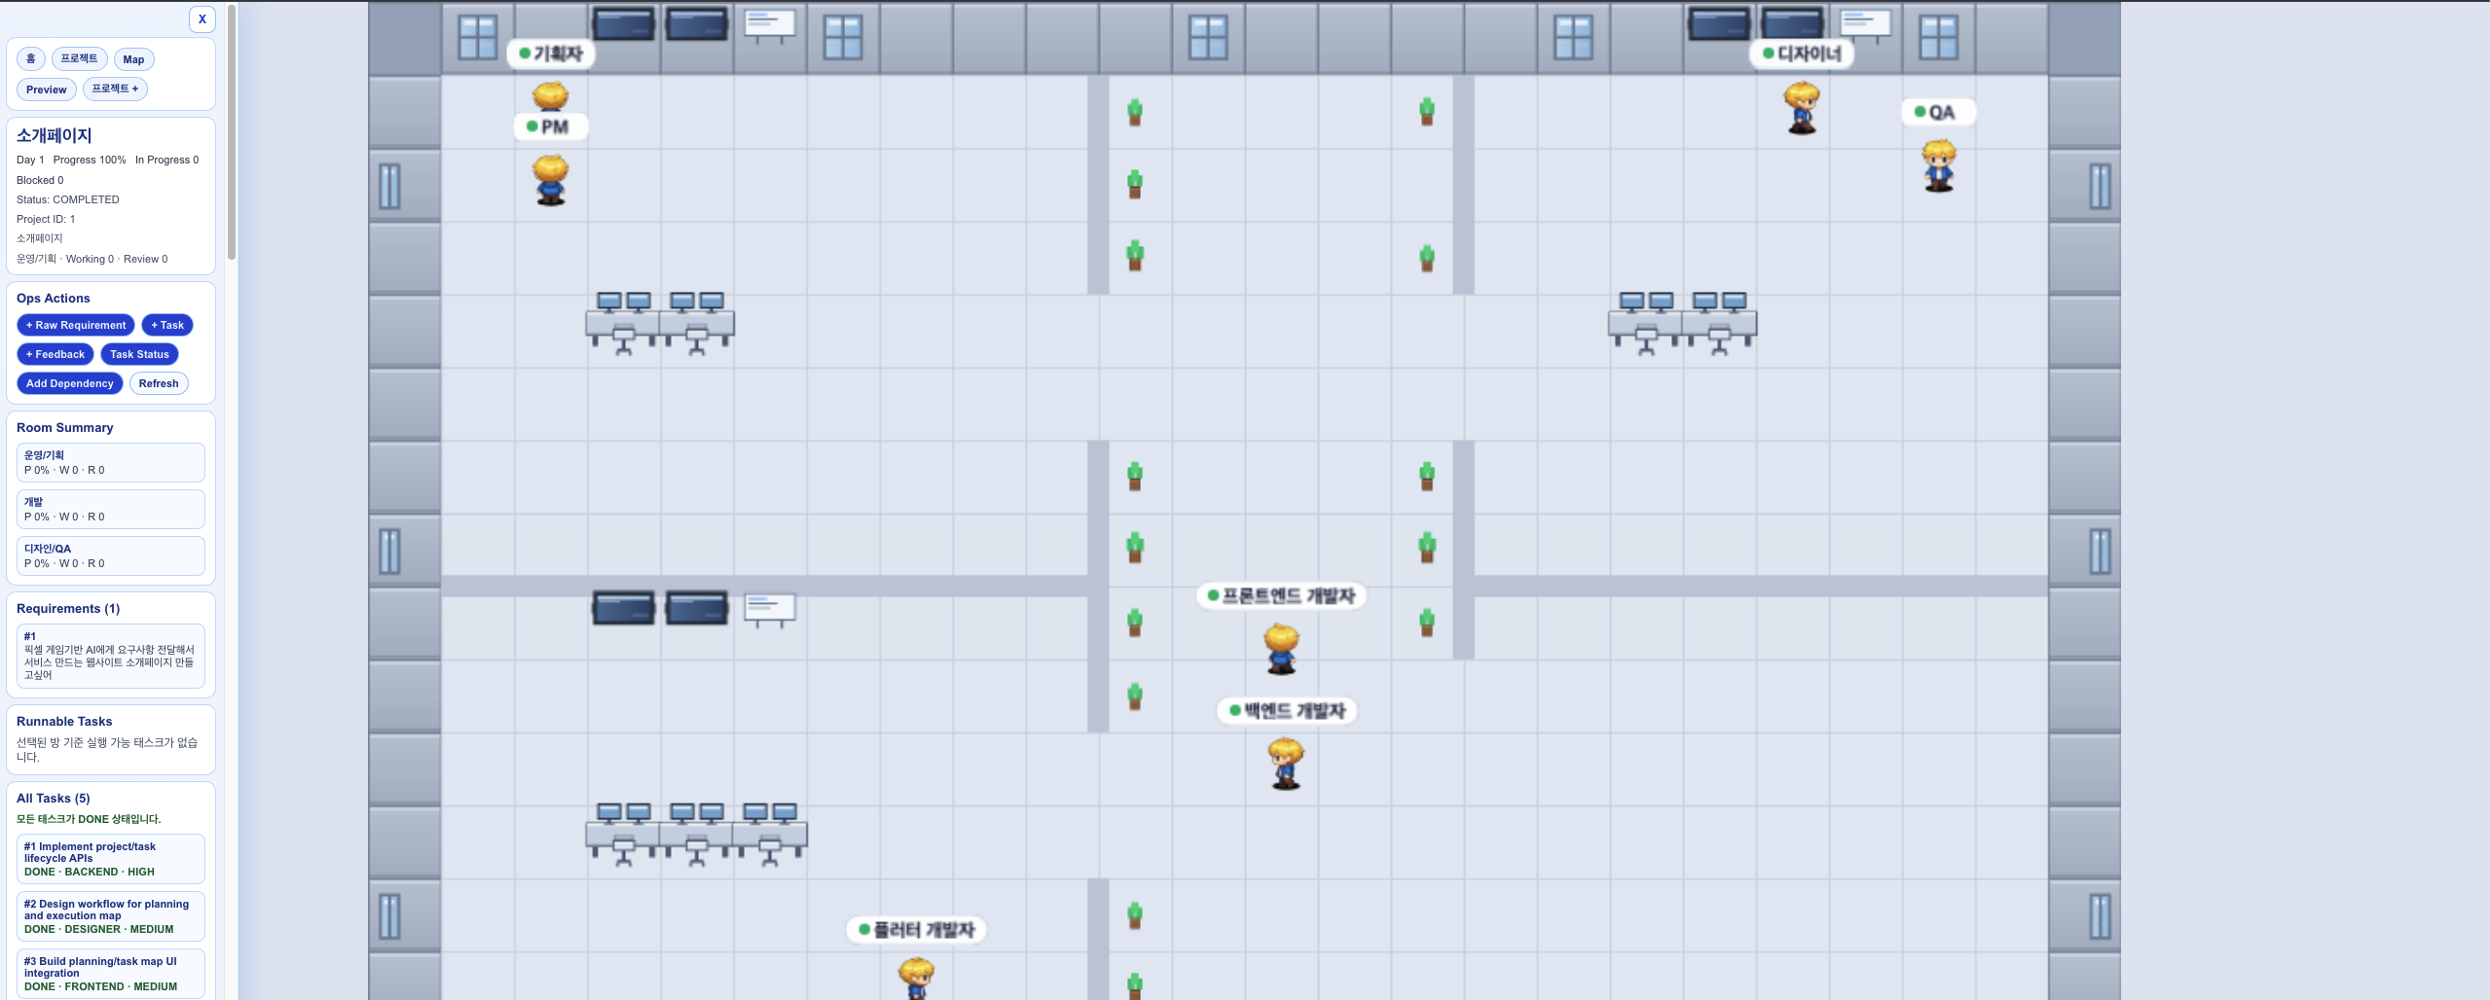Click the 디자이너 character sprite
The image size is (2490, 1000).
[1801, 107]
